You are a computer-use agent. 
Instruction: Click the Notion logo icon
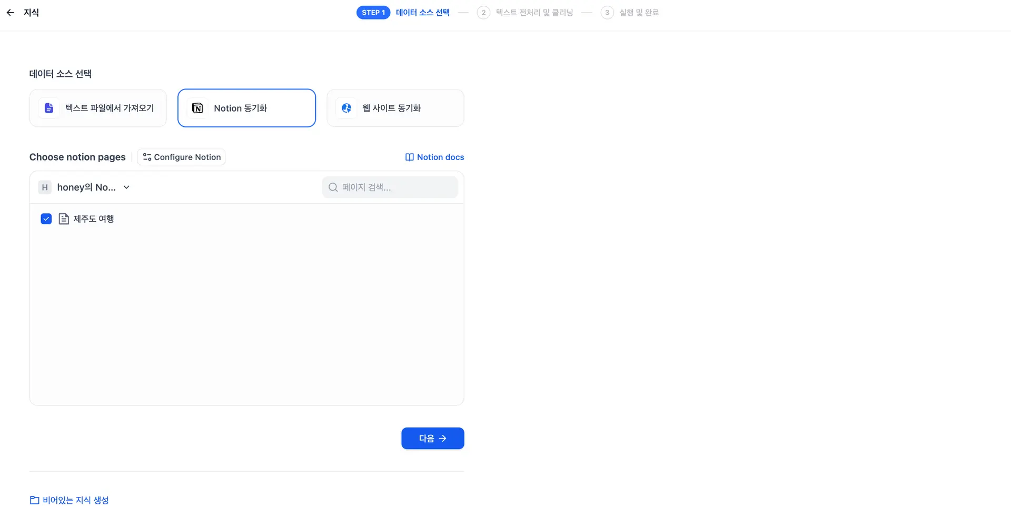point(197,108)
